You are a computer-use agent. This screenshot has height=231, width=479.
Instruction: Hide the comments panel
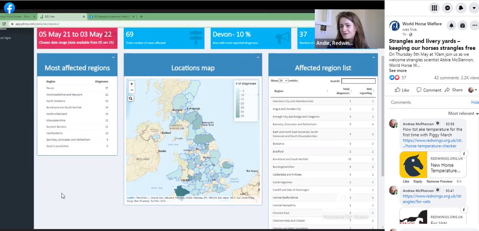click(475, 102)
